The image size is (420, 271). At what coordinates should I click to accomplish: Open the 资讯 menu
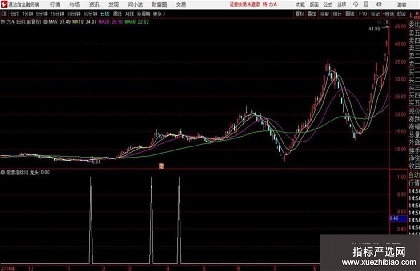coord(94,4)
